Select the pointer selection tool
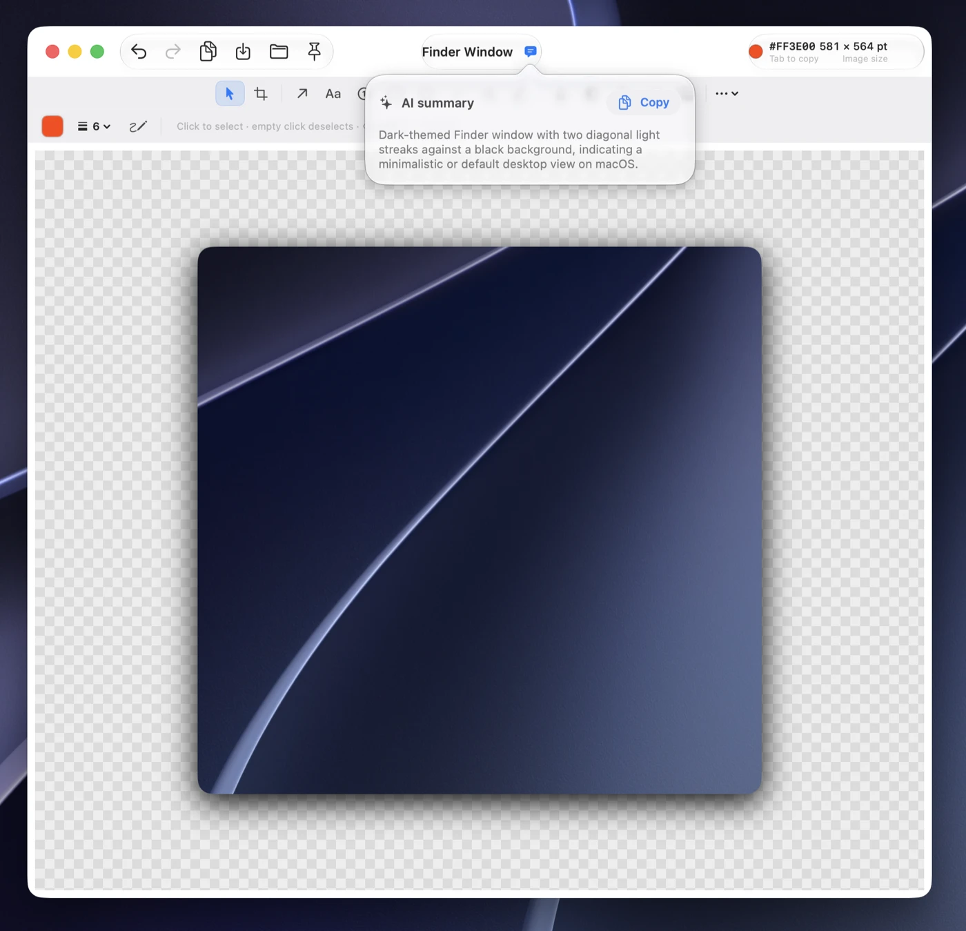The width and height of the screenshot is (966, 931). point(230,93)
